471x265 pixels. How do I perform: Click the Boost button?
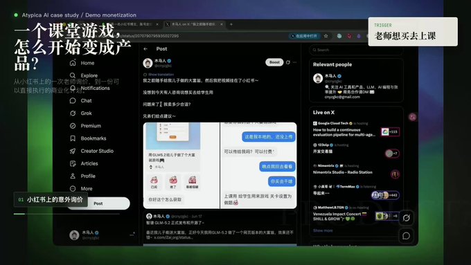[x=274, y=62]
